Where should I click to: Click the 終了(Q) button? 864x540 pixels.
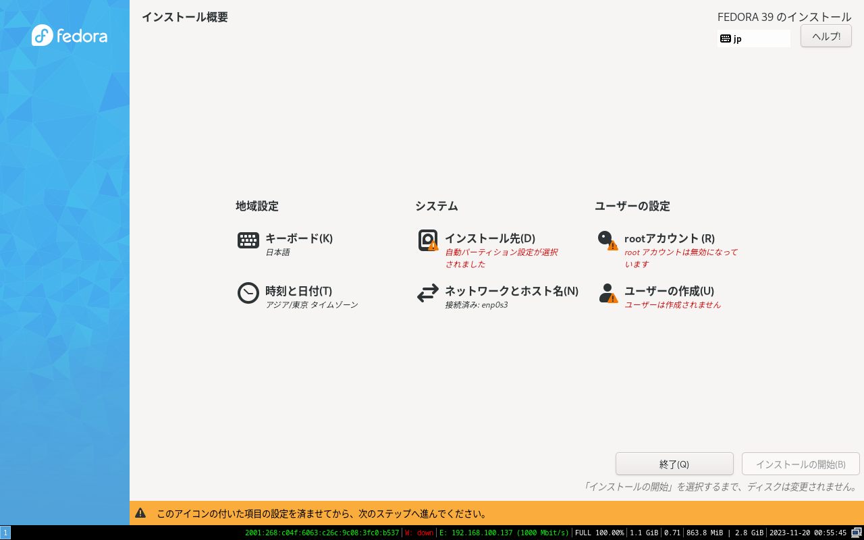(x=674, y=464)
